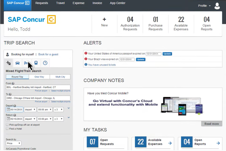Click the Return date 05/15/20XX field

coord(15,119)
